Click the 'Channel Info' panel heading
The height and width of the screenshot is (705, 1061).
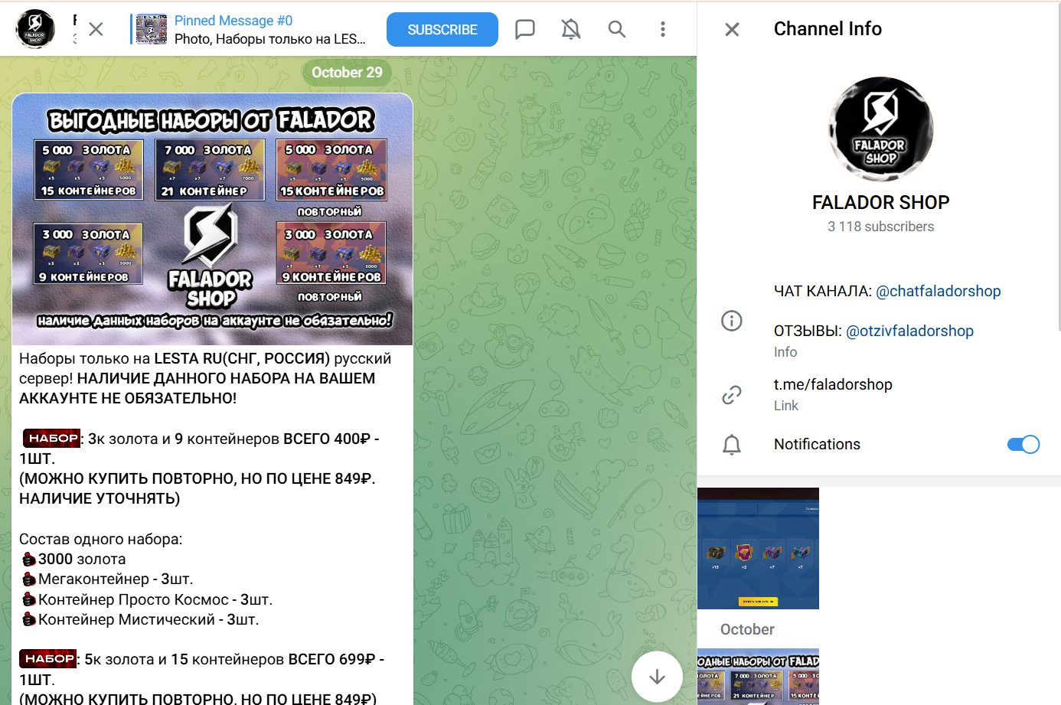828,29
